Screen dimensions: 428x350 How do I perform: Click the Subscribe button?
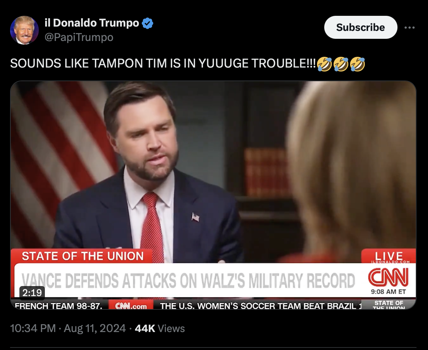tap(360, 27)
